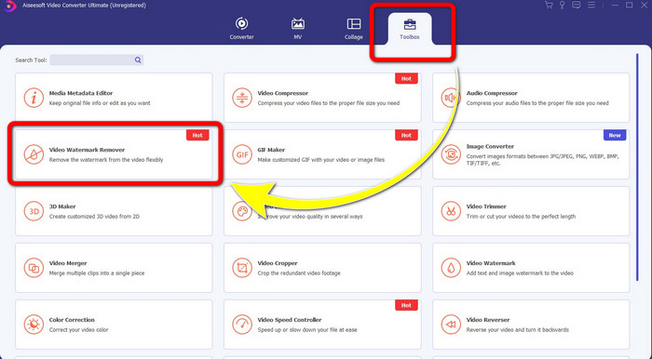652x359 pixels.
Task: Click the Audio Compressor speaker icon
Action: tap(450, 98)
